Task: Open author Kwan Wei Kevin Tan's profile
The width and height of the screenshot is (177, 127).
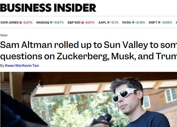Action: (x=22, y=66)
